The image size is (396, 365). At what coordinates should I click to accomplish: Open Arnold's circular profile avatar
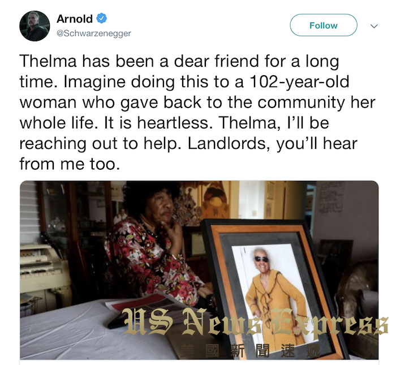pos(35,26)
